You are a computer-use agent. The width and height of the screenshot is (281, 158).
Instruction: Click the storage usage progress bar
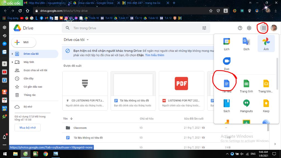click(x=32, y=113)
